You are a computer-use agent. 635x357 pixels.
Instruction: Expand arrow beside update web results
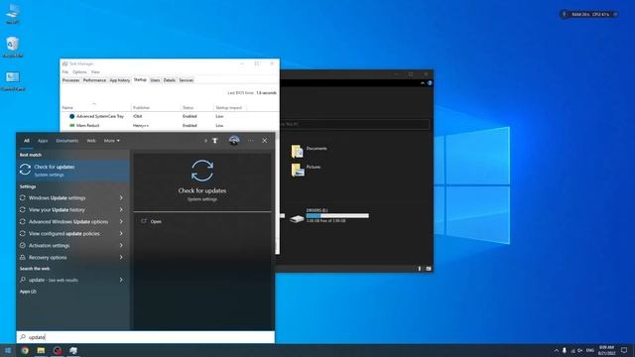point(121,280)
